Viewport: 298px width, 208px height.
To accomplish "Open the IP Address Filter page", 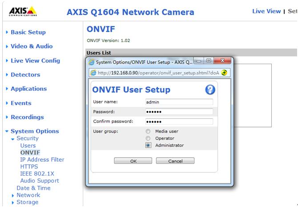I will coord(42,159).
